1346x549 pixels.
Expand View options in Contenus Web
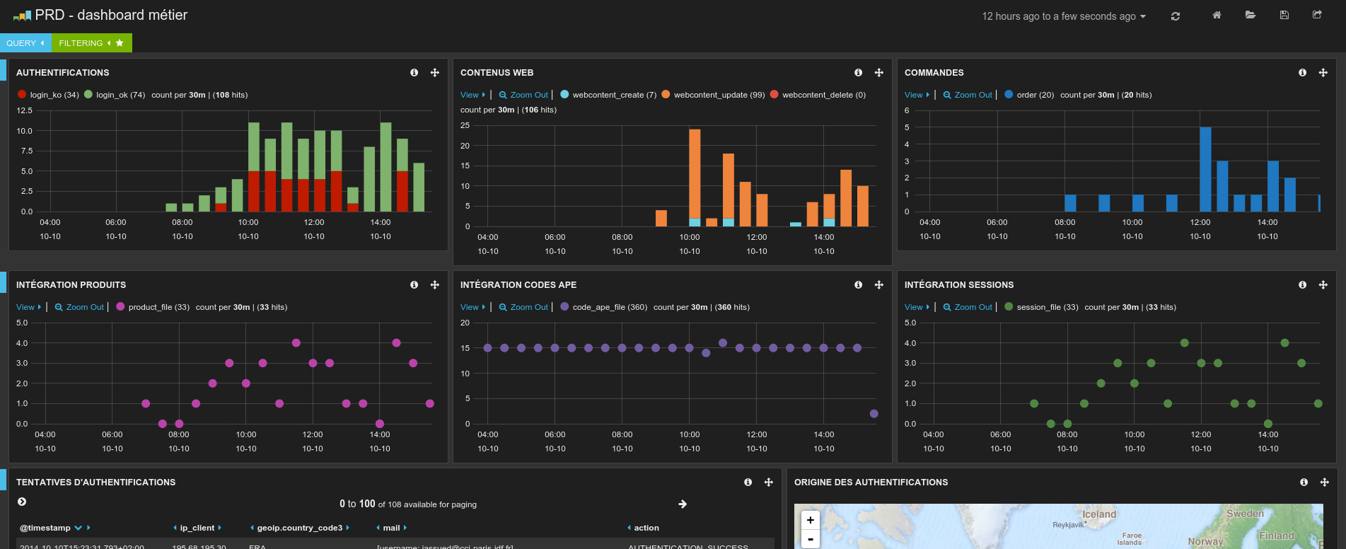[472, 95]
